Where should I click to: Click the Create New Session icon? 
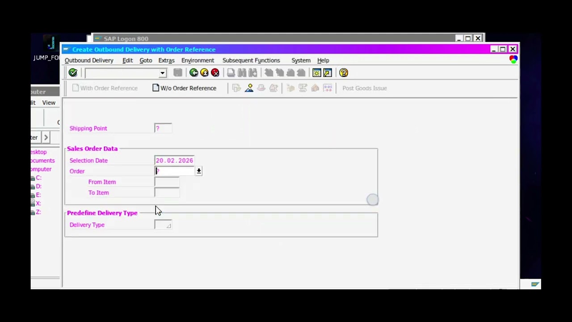[317, 72]
